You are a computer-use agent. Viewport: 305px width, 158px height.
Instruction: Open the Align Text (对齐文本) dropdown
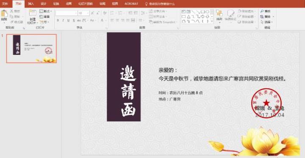click(x=158, y=17)
